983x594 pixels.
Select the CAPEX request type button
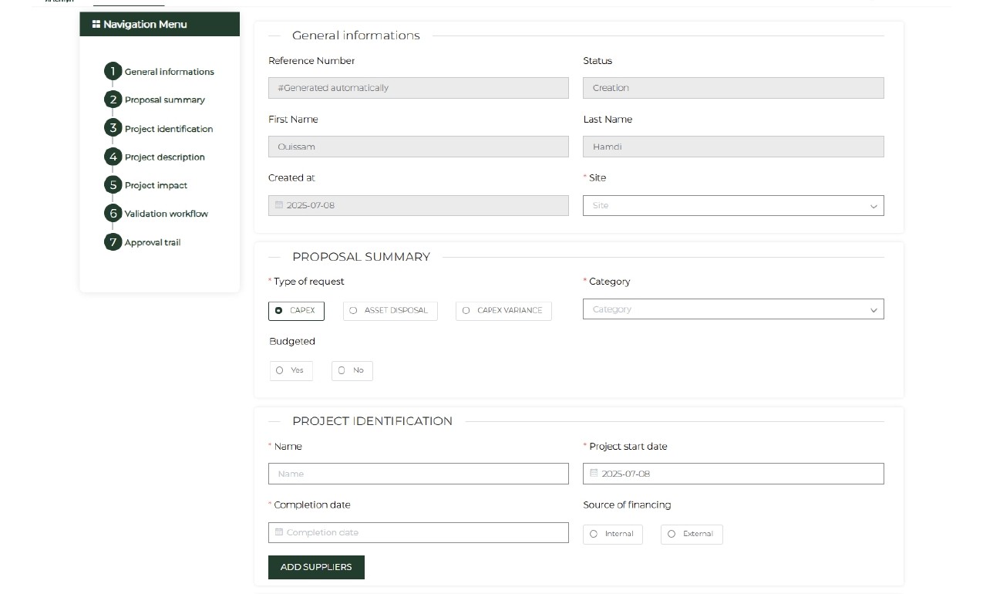pyautogui.click(x=296, y=311)
